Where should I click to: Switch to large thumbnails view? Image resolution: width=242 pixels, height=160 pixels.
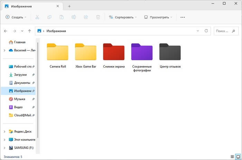point(238,157)
